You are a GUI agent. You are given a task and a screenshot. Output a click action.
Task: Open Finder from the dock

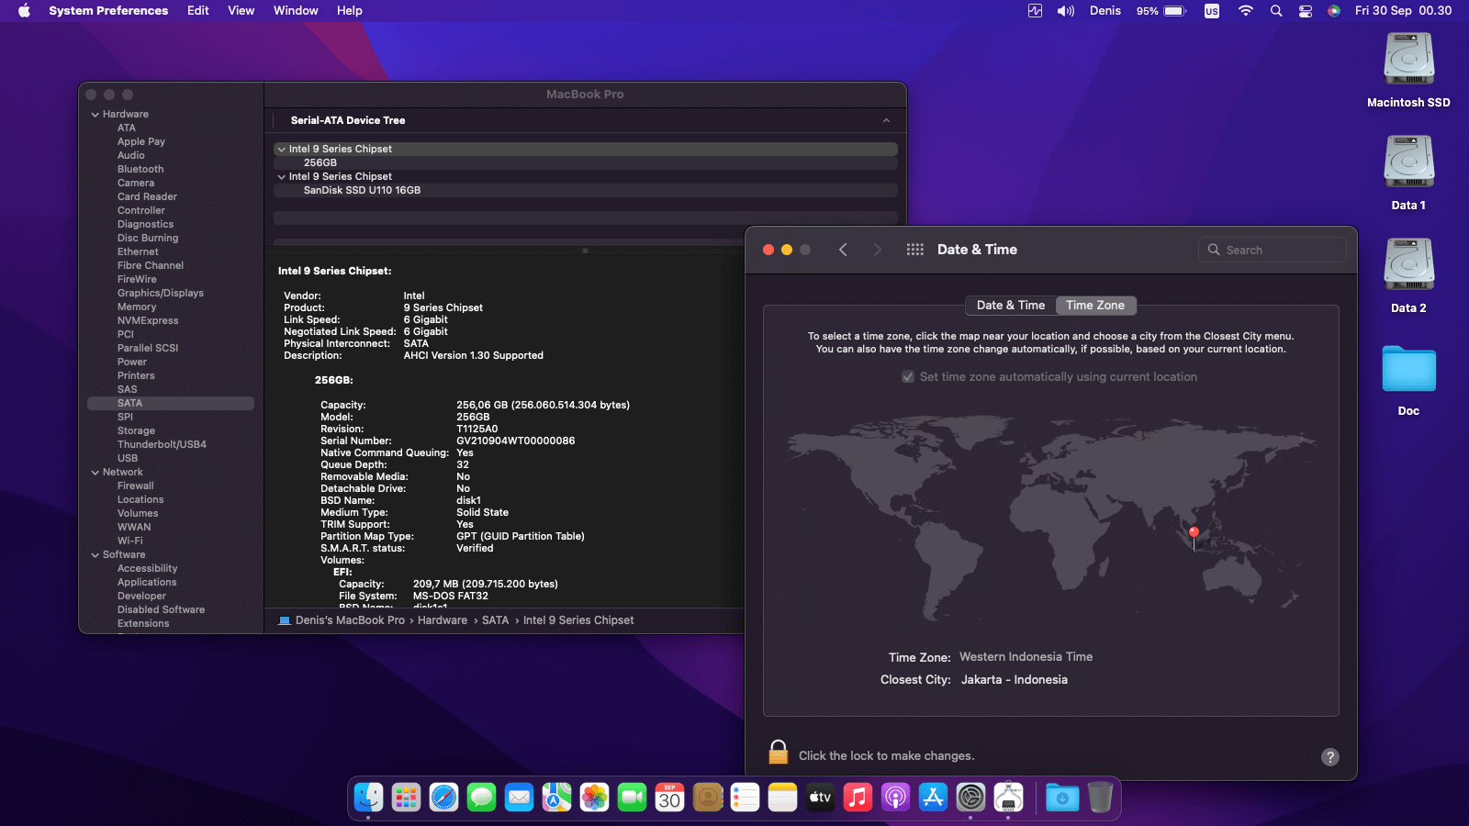pos(368,797)
